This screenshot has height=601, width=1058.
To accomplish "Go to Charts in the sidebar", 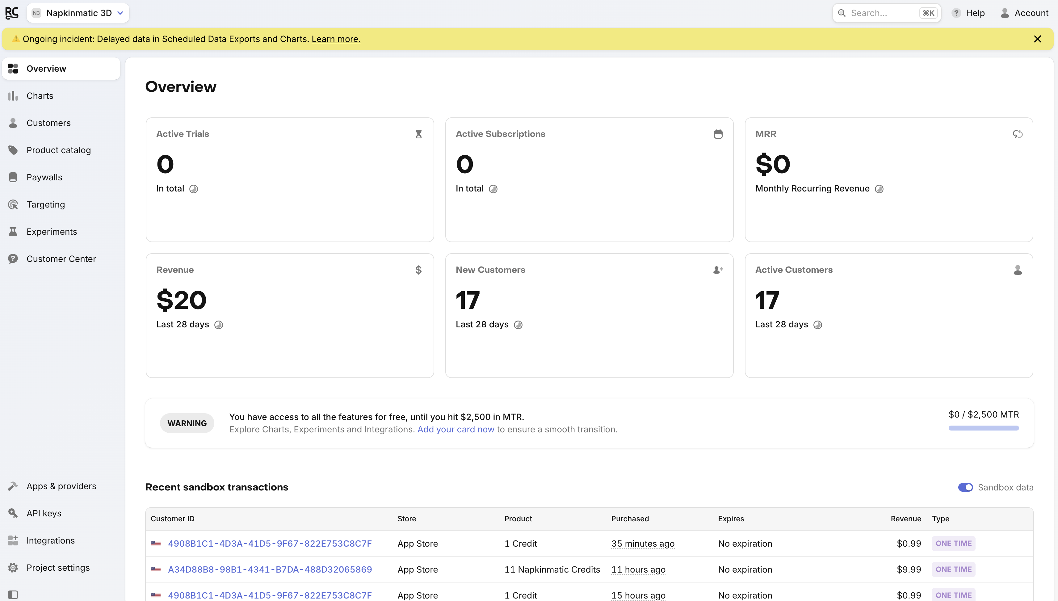I will tap(40, 96).
